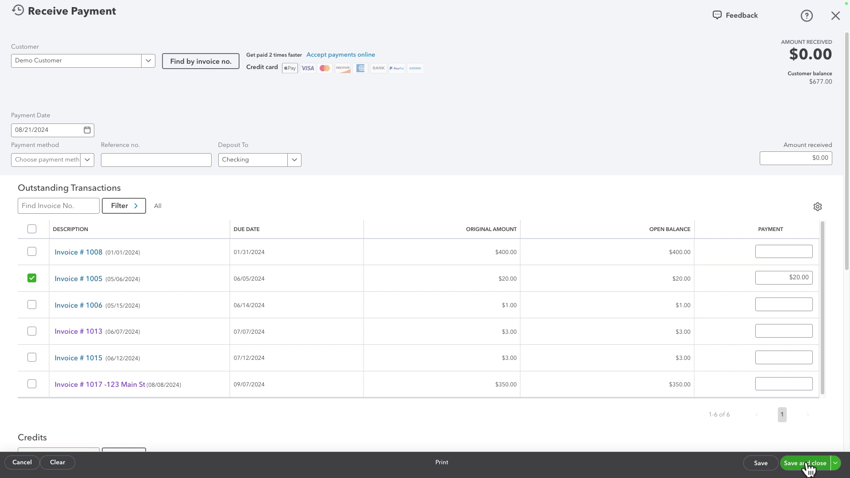Viewport: 850px width, 478px height.
Task: Click the Feedback speech bubble icon
Action: 717,15
